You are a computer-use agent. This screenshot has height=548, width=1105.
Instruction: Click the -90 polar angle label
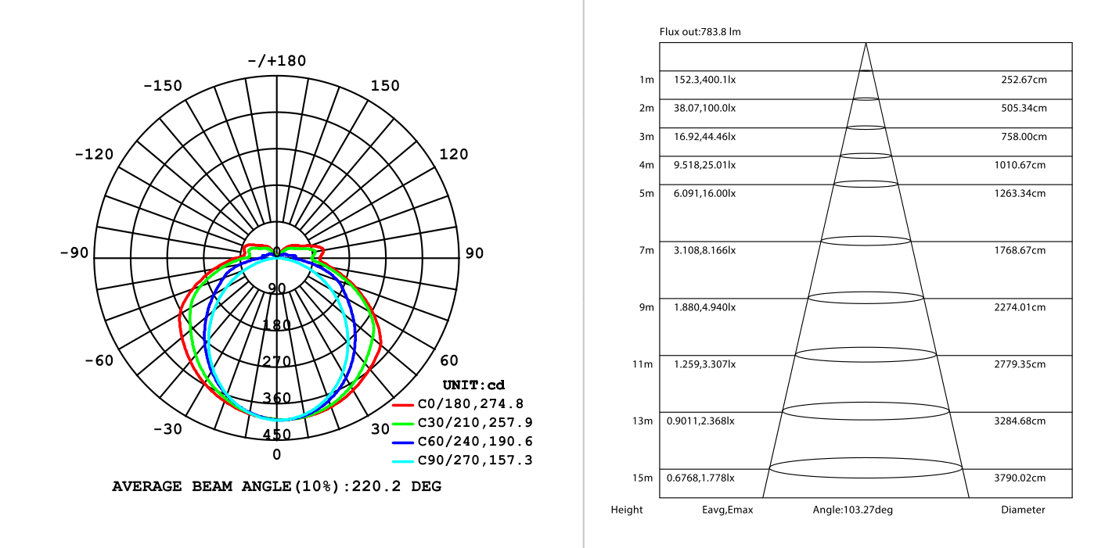(x=74, y=253)
